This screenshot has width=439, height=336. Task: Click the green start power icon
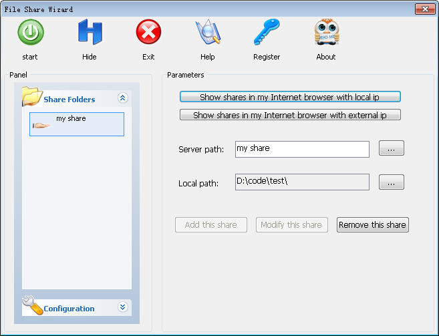30,32
